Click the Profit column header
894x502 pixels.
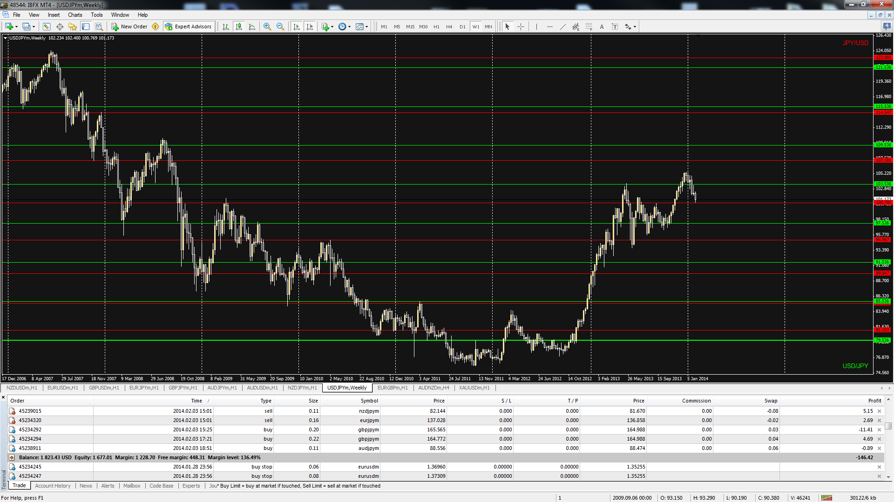[831, 401]
